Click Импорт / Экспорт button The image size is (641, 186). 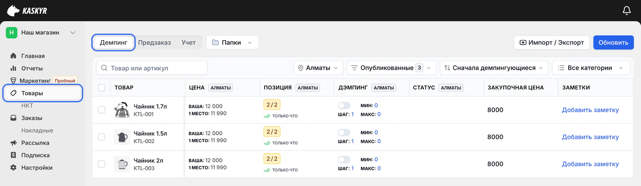552,42
